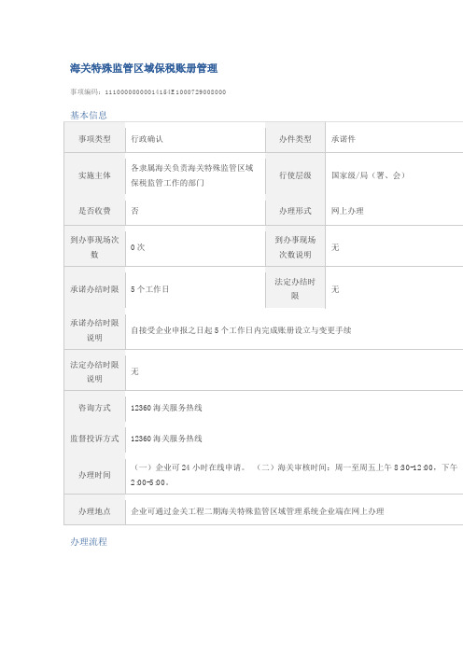The image size is (463, 655).
Task: Click the title 海关特殊监管区域保税账册管理
Action: click(144, 68)
